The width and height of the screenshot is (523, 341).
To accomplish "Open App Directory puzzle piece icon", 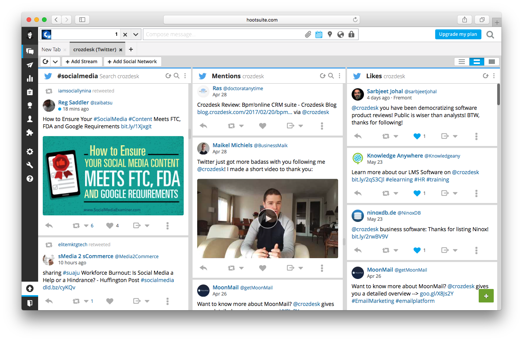I will (x=30, y=133).
